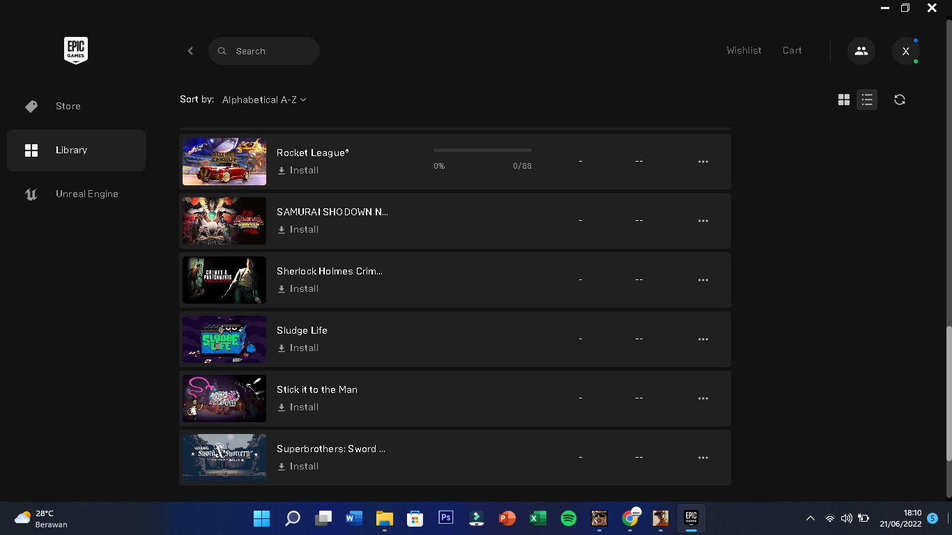Open the three-dot menu for SAMURAI SHODOWN
This screenshot has height=535, width=952.
(x=703, y=221)
